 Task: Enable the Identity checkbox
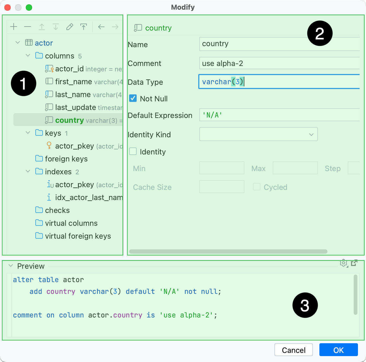[133, 151]
